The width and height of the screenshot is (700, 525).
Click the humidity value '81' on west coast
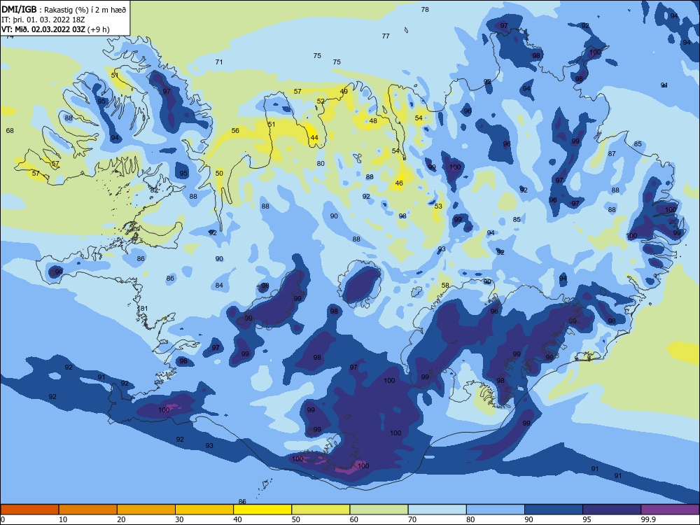coord(143,309)
